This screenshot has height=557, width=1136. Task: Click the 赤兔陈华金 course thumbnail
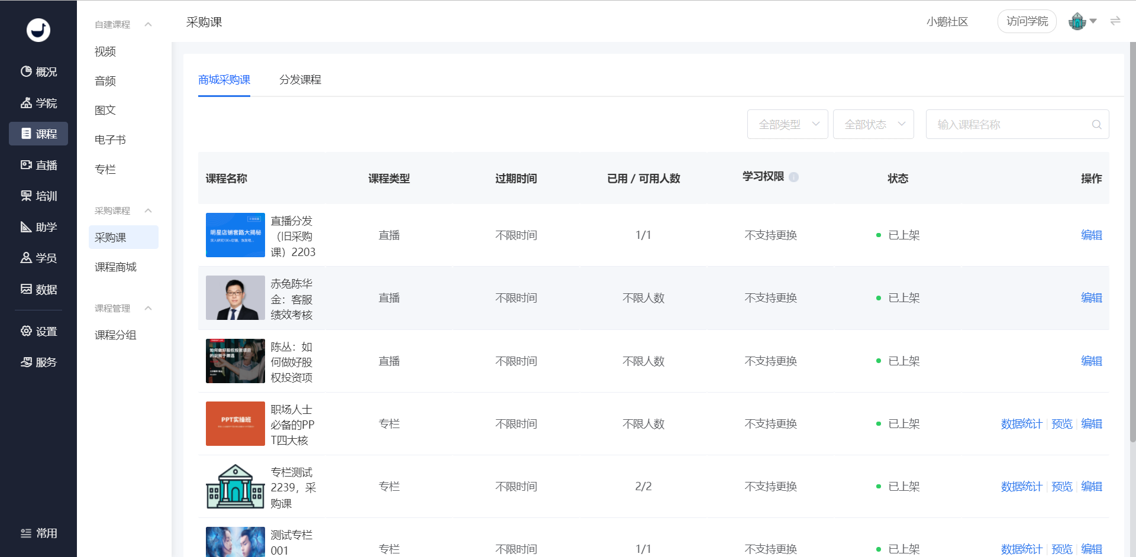[x=235, y=298]
